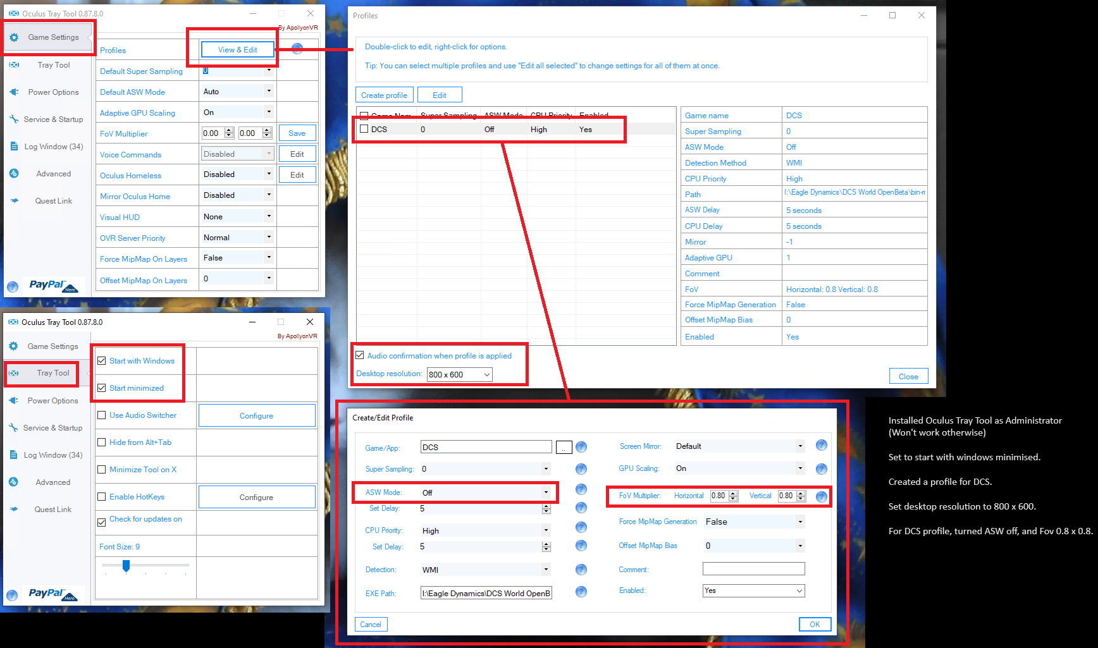Viewport: 1098px width, 648px height.
Task: Click View & Edit profiles button
Action: pos(238,50)
